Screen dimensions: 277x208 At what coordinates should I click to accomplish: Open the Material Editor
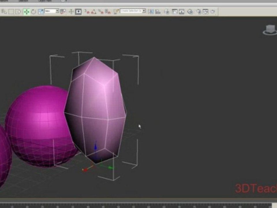[x=190, y=12]
